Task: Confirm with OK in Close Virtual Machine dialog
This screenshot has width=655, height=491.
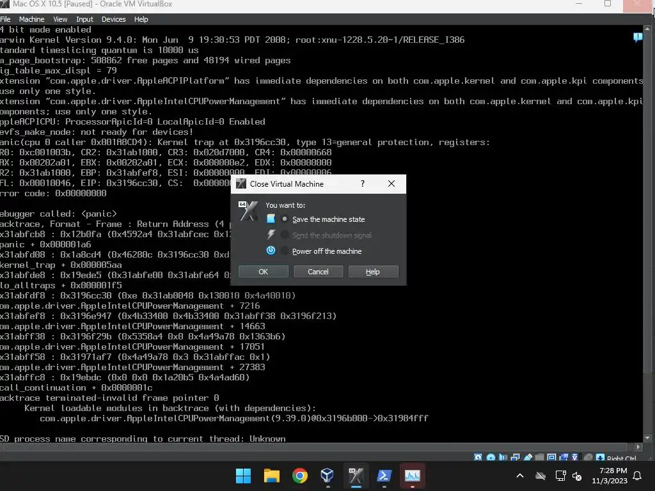Action: coord(263,271)
